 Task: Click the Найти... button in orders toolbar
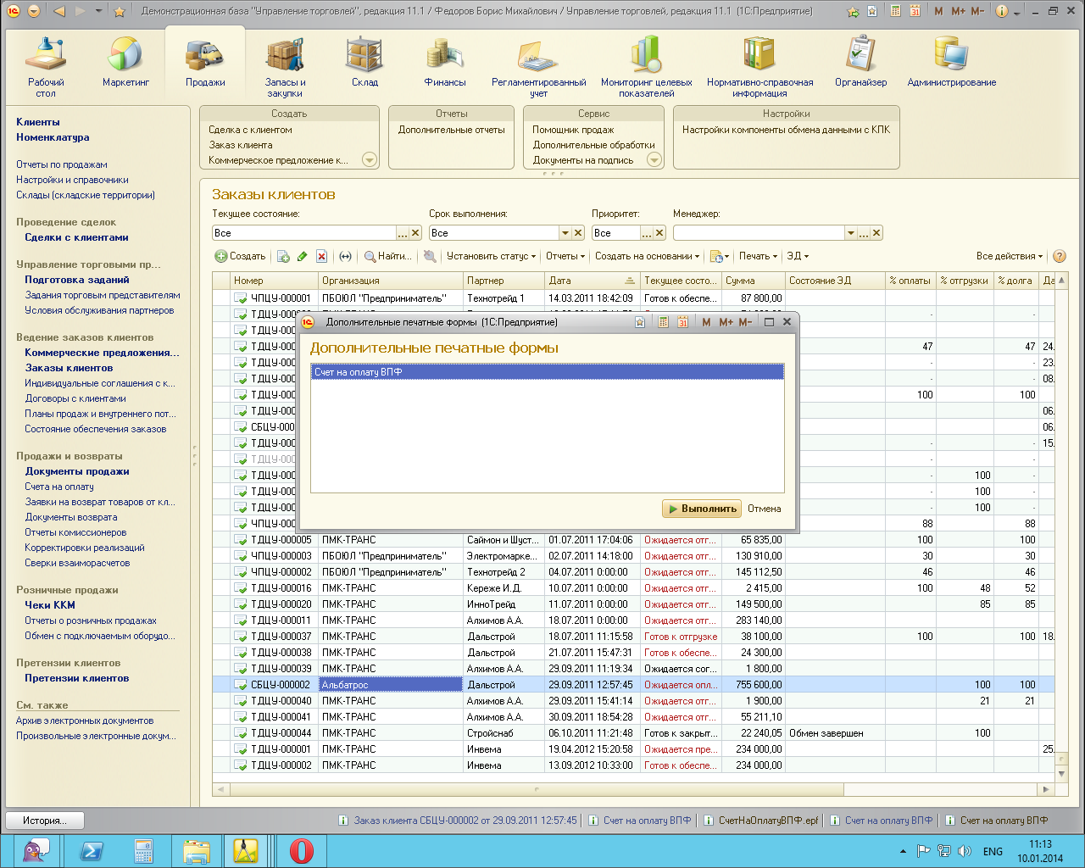pos(388,256)
